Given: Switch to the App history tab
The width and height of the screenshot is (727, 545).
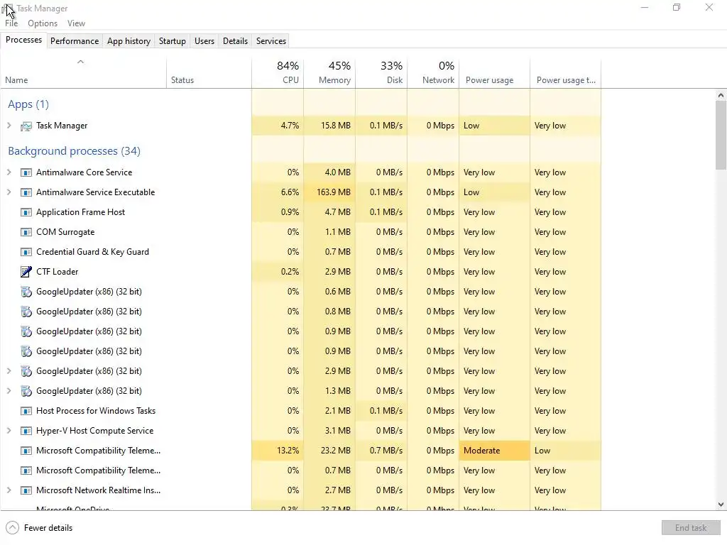Looking at the screenshot, I should pos(129,40).
